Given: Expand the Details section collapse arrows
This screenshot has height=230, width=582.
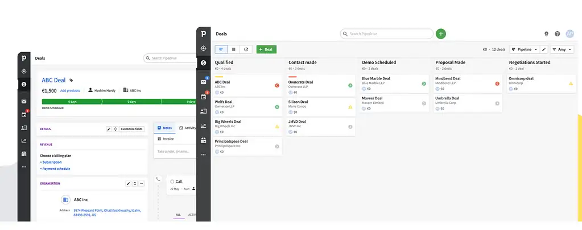Looking at the screenshot, I should (115, 129).
